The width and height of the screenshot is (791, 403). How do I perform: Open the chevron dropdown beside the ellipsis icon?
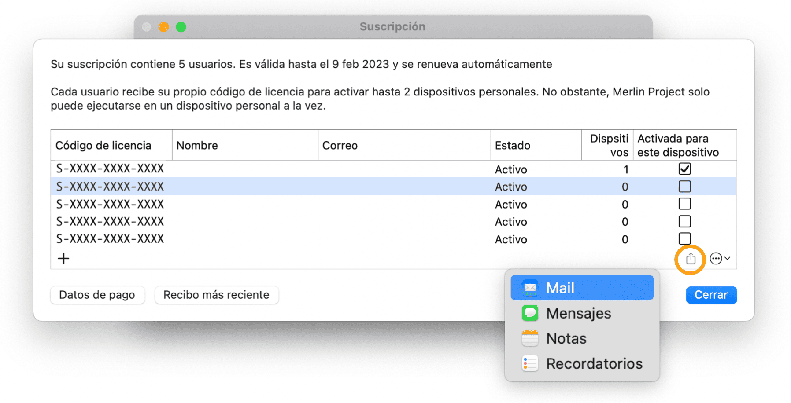[728, 259]
